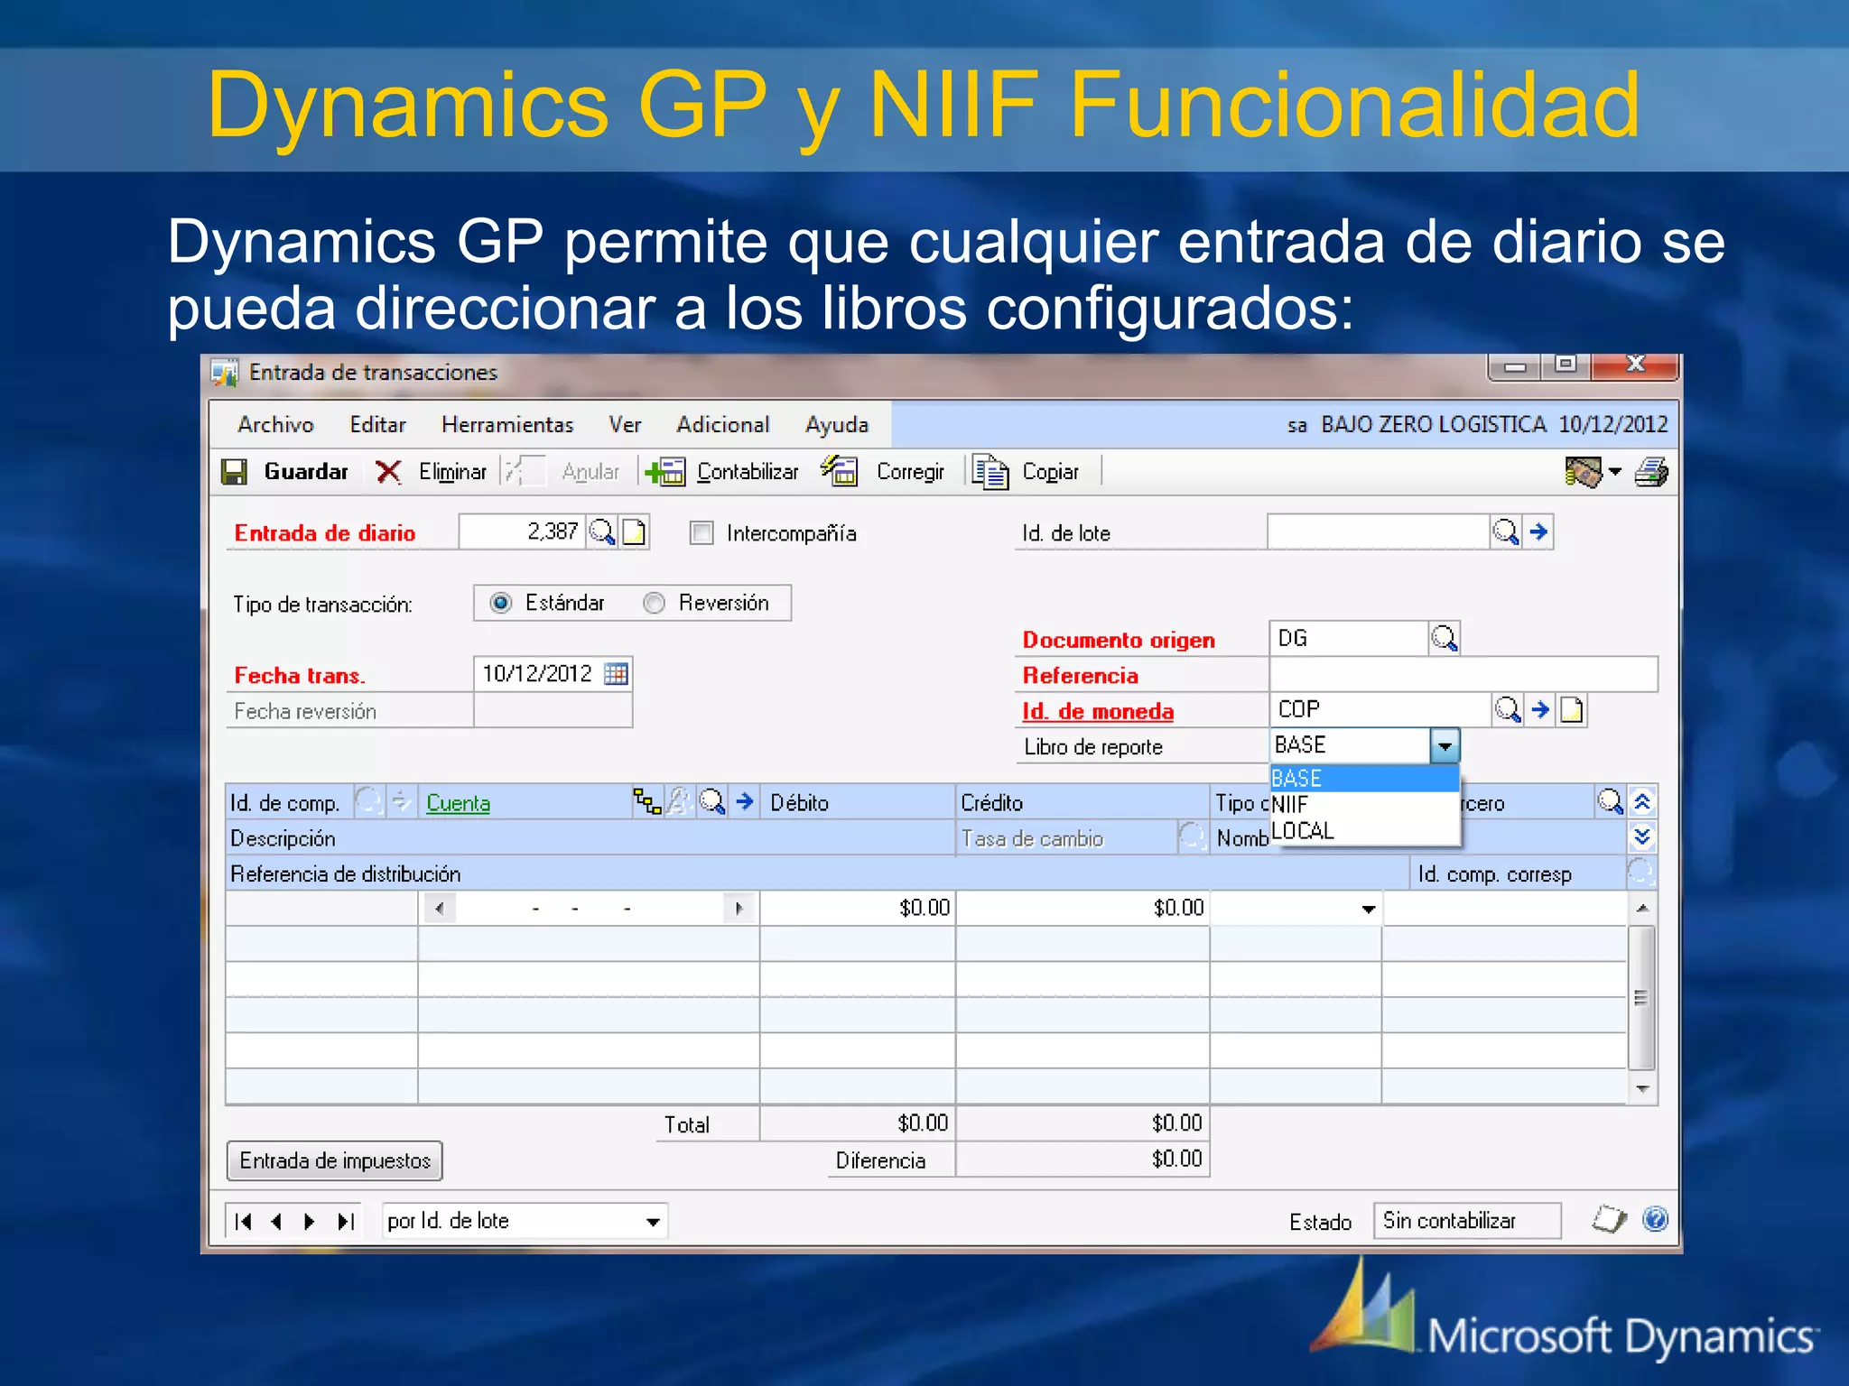Open Id. de lote lookup magnifier
This screenshot has height=1386, width=1849.
pos(1505,531)
